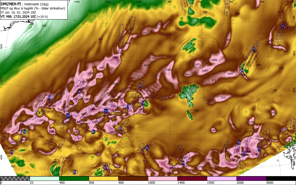
Task: Click the 10W longitude label
Action: (x=139, y=2)
